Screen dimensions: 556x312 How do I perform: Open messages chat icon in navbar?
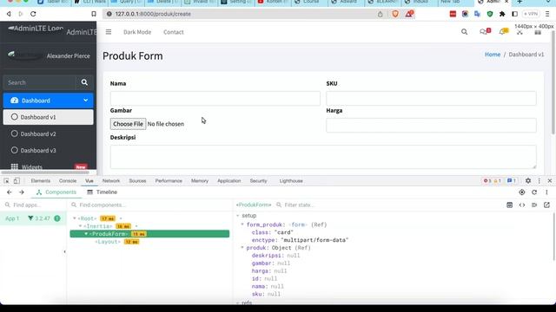[x=484, y=31]
